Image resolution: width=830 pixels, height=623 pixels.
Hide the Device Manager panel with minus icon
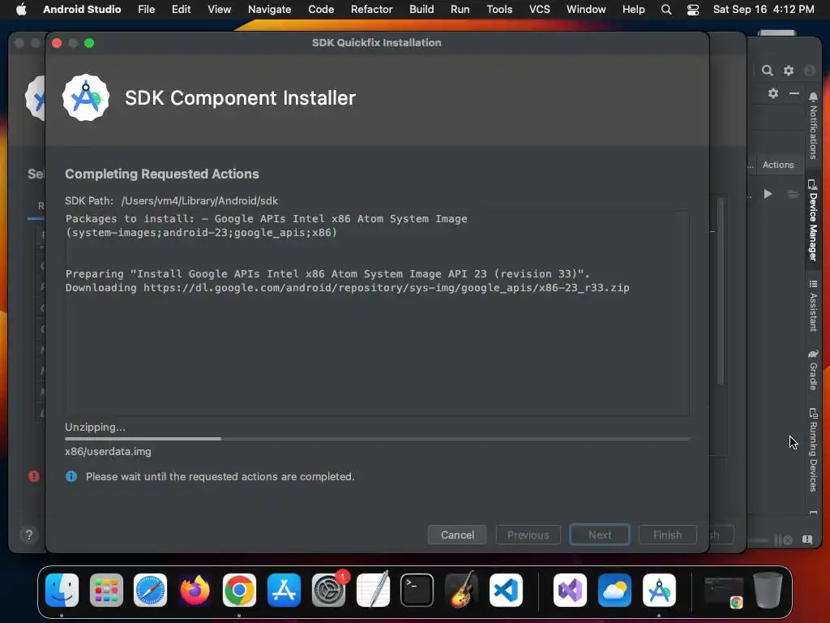(x=794, y=93)
